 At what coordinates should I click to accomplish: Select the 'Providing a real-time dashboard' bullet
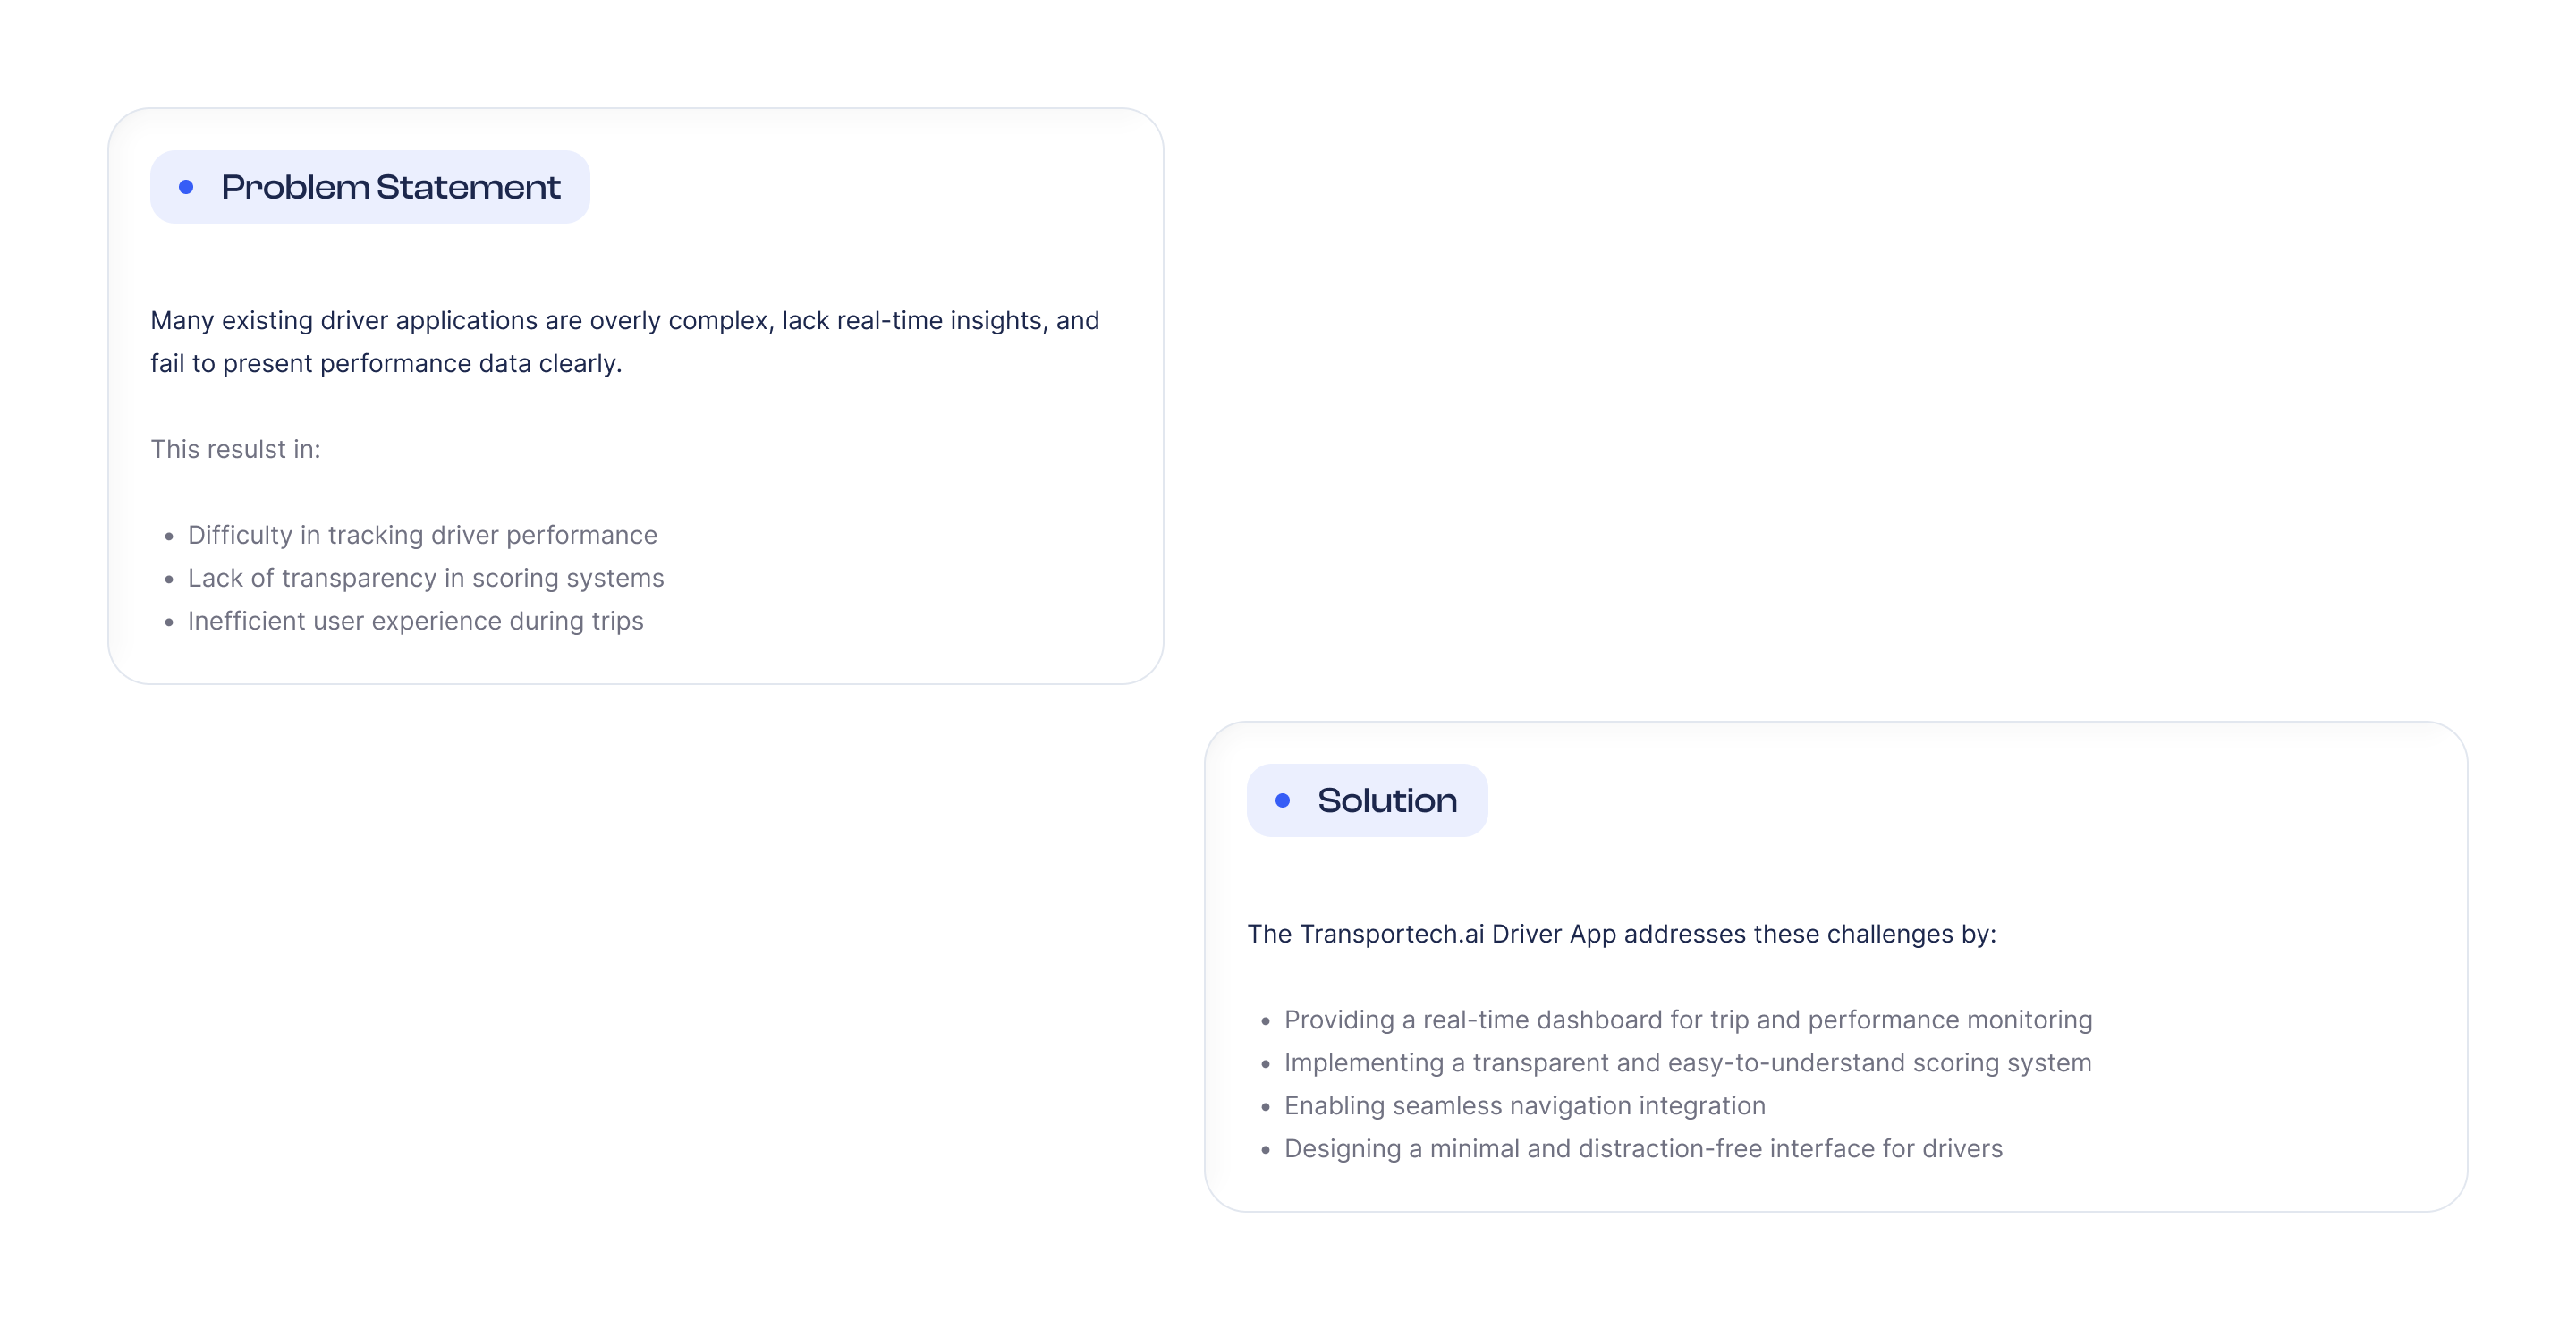(x=1688, y=1020)
